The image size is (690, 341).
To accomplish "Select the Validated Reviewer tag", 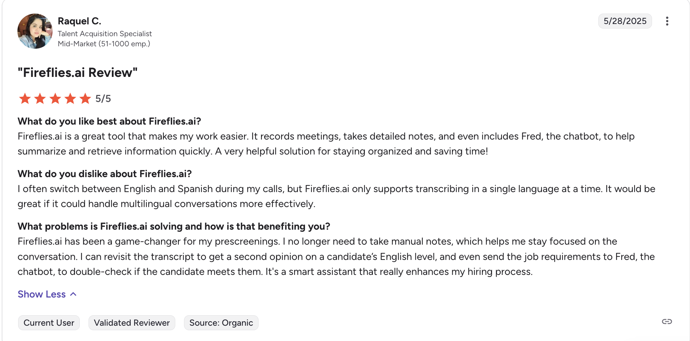I will [x=132, y=323].
